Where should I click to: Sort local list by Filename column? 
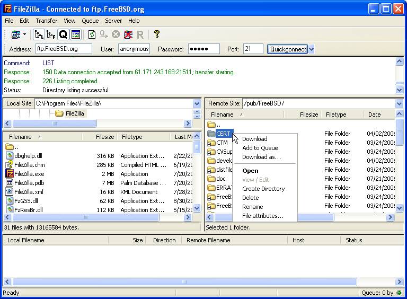(43, 137)
